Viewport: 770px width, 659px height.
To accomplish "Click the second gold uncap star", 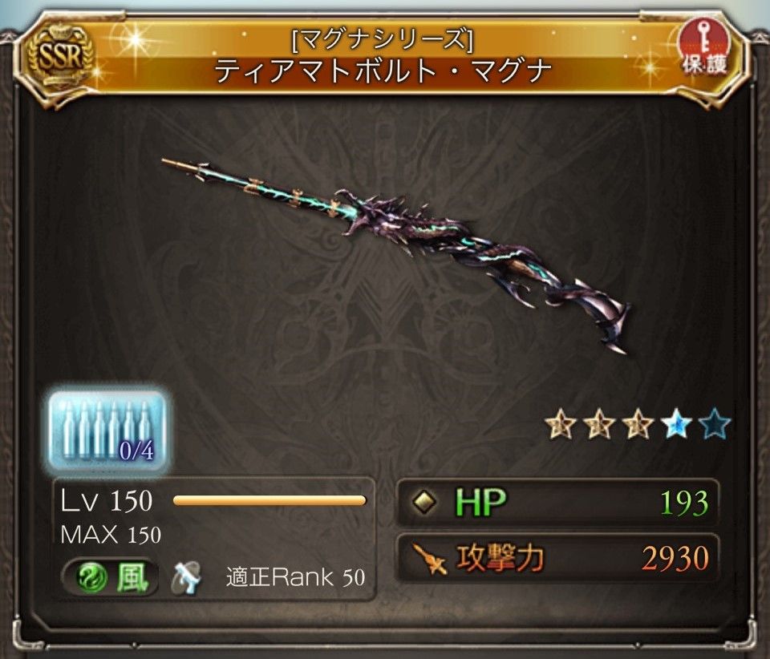I will (x=600, y=424).
